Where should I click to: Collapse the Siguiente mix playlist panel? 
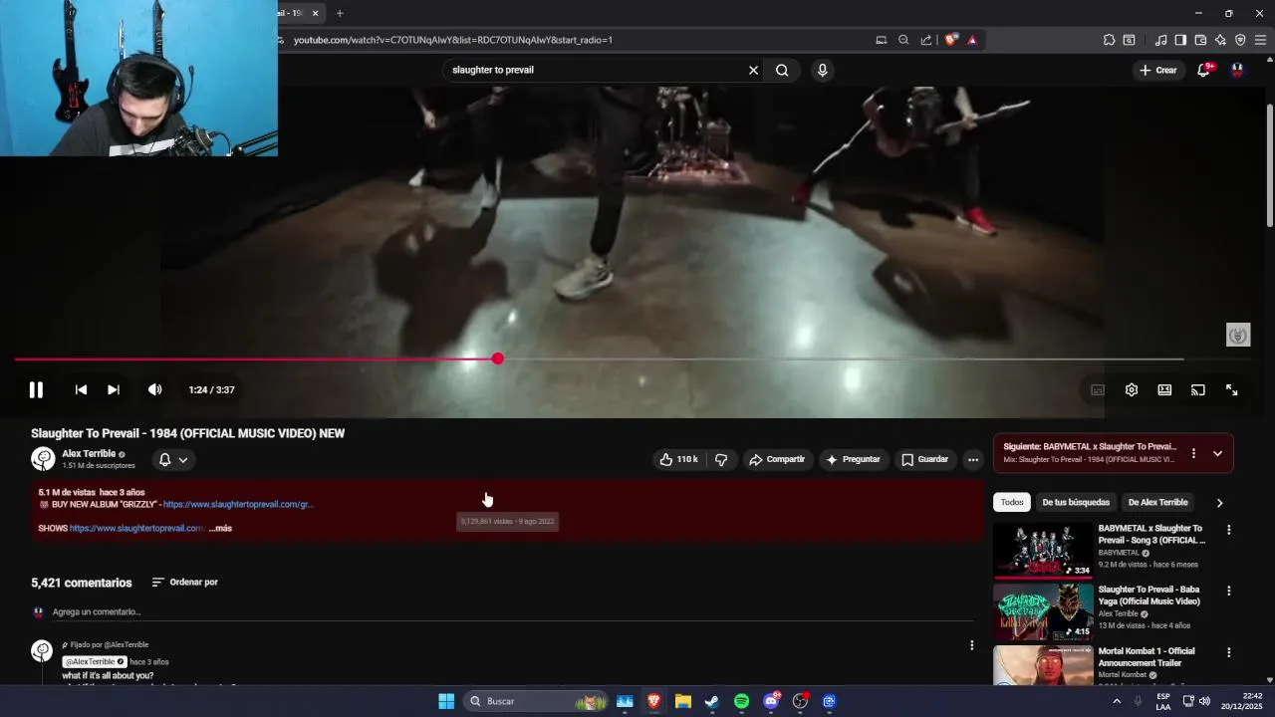(x=1217, y=453)
